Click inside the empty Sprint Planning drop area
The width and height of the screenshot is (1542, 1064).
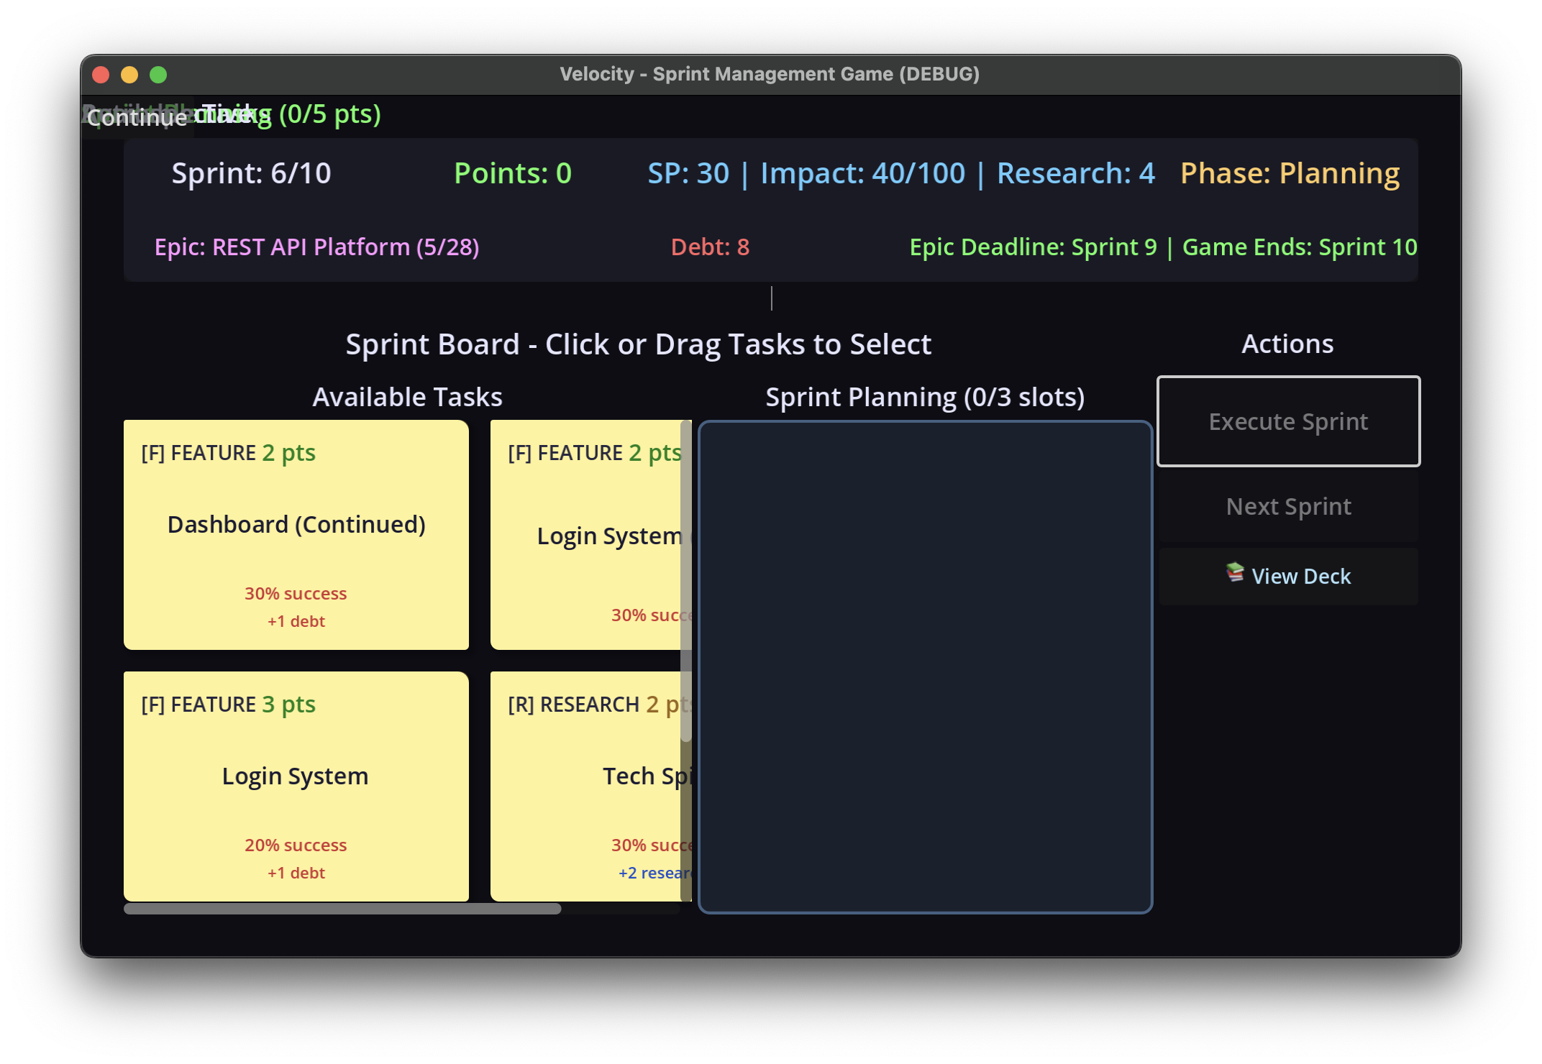[x=925, y=666]
